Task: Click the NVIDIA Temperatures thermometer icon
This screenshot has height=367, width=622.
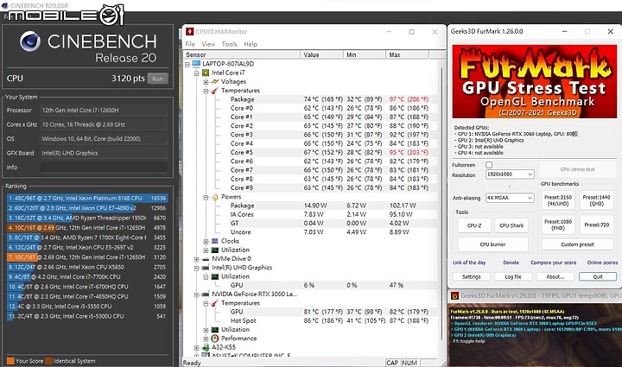Action: (x=215, y=303)
